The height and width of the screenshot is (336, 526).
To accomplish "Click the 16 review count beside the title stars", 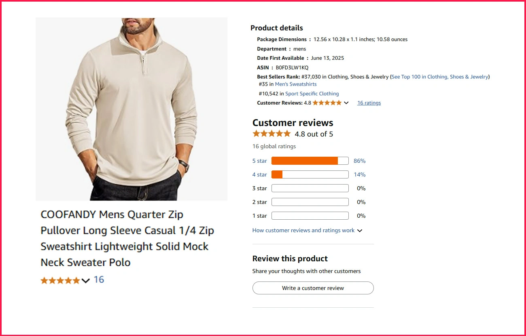I will (99, 280).
